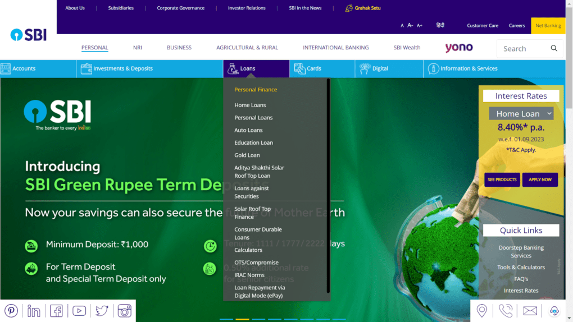This screenshot has width=573, height=322.
Task: Open the SBI In the News link
Action: pyautogui.click(x=305, y=8)
